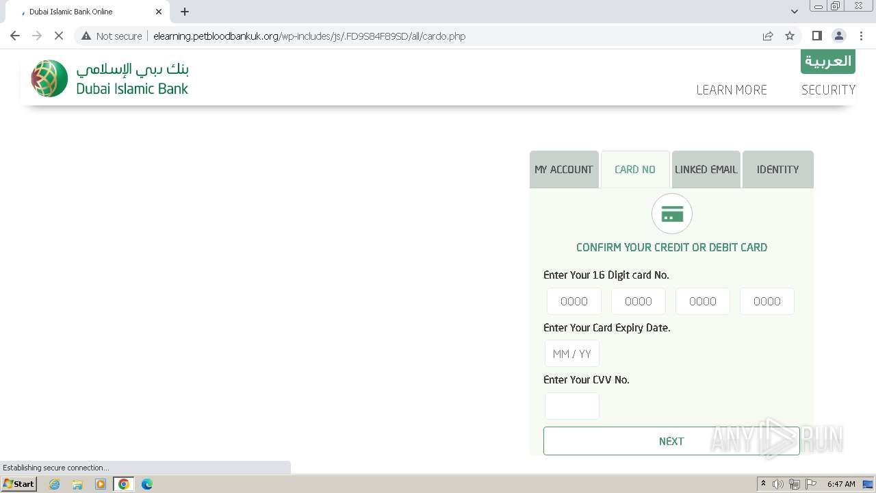Click the Chrome taskbar icon
876x493 pixels.
123,484
